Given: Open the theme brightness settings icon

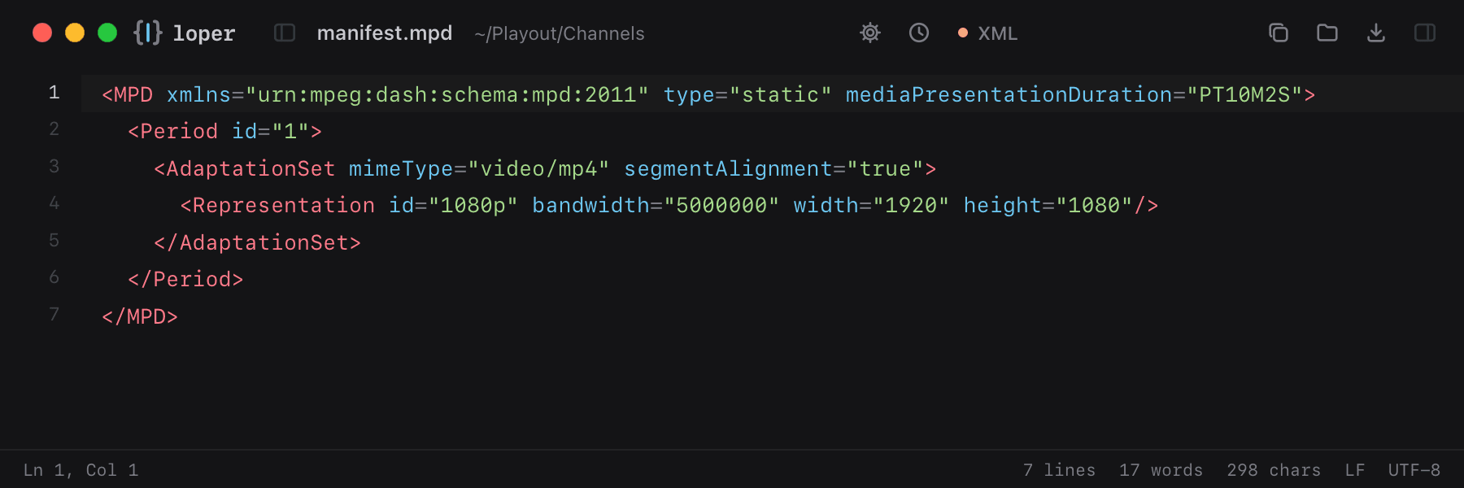Looking at the screenshot, I should [x=870, y=33].
